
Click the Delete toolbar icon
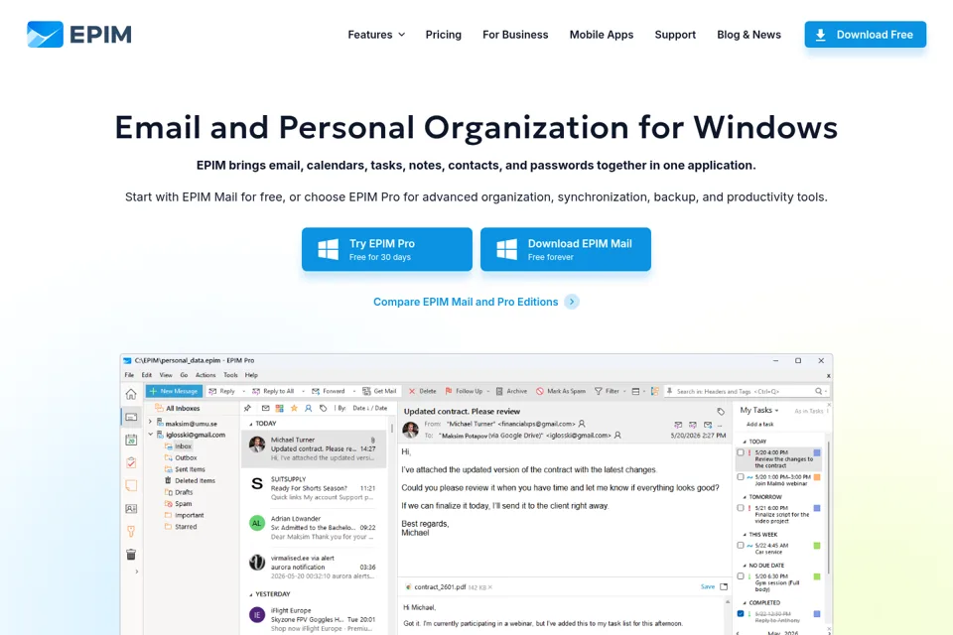click(412, 391)
